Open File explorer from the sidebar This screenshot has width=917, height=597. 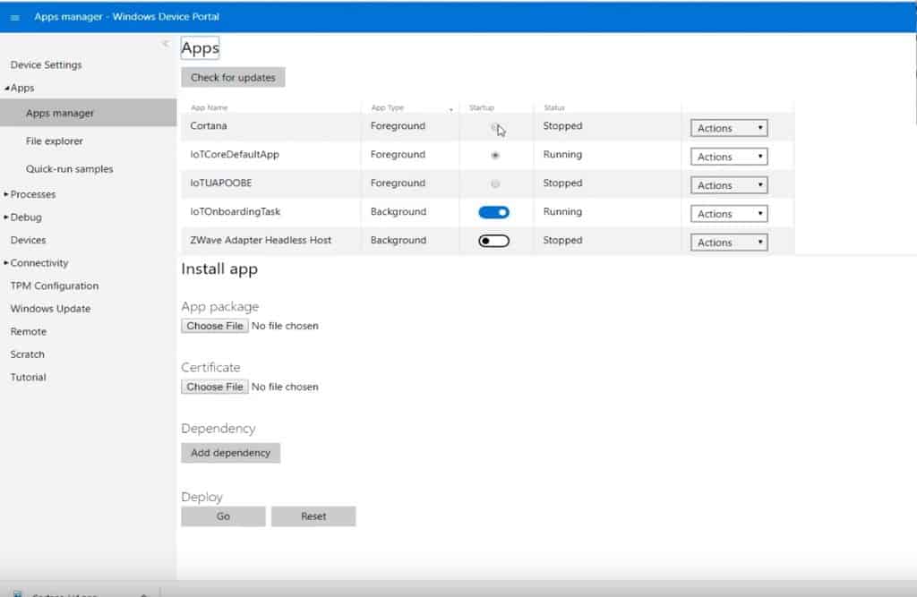[55, 141]
